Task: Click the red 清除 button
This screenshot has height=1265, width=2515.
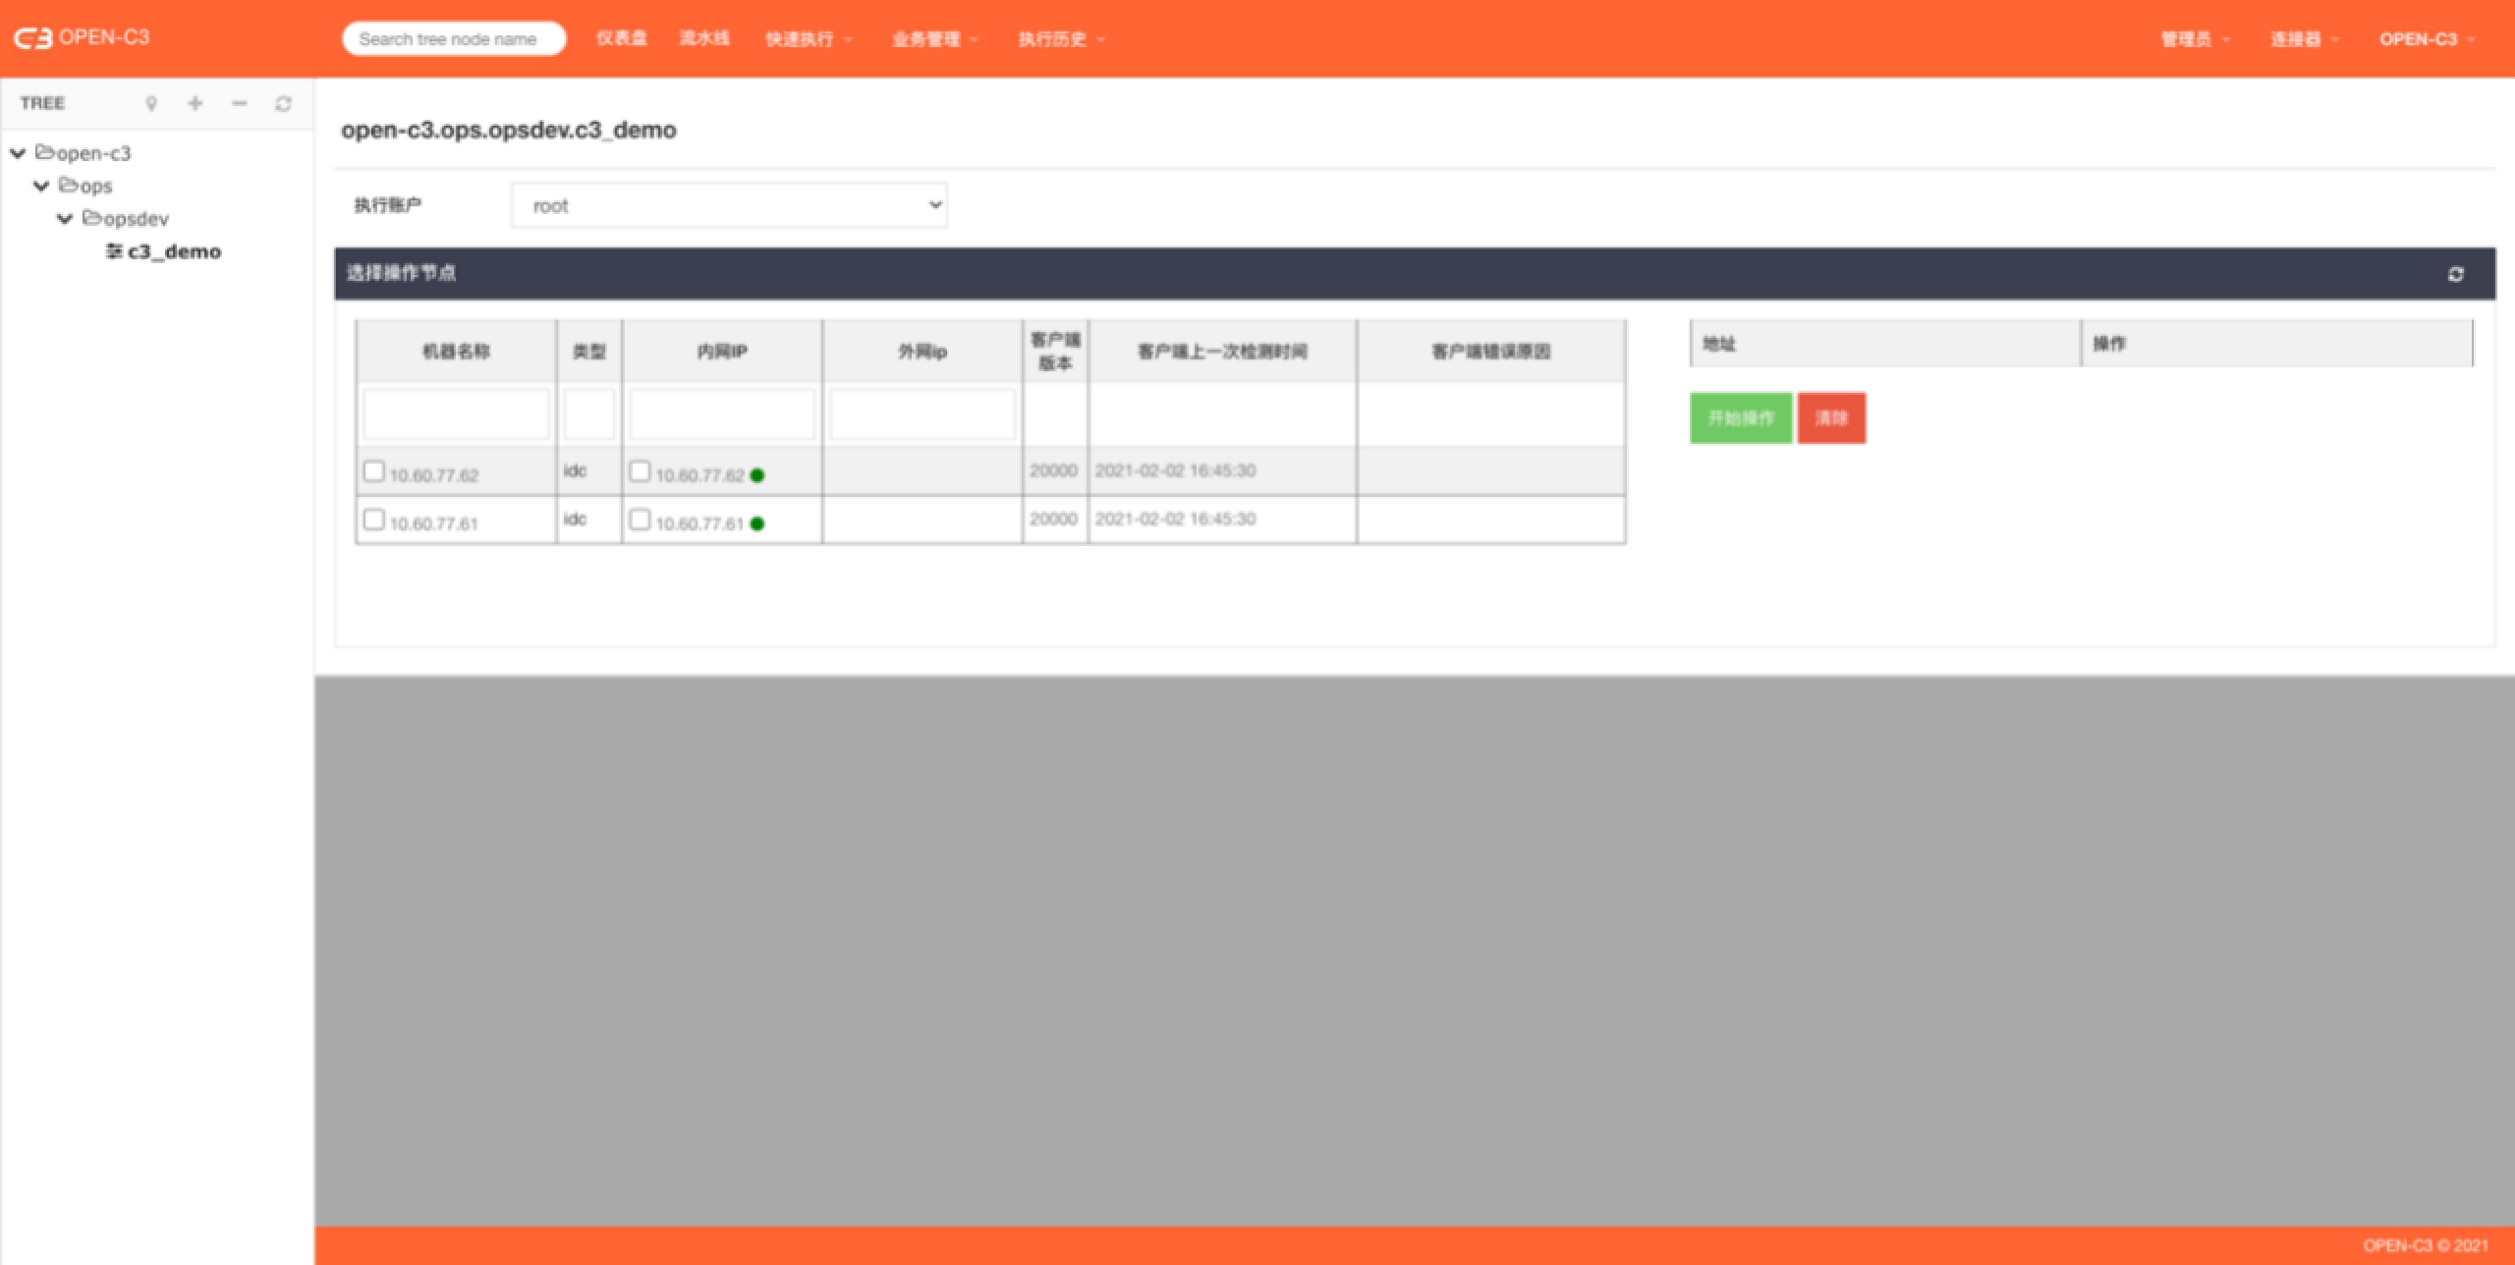Action: click(x=1831, y=418)
